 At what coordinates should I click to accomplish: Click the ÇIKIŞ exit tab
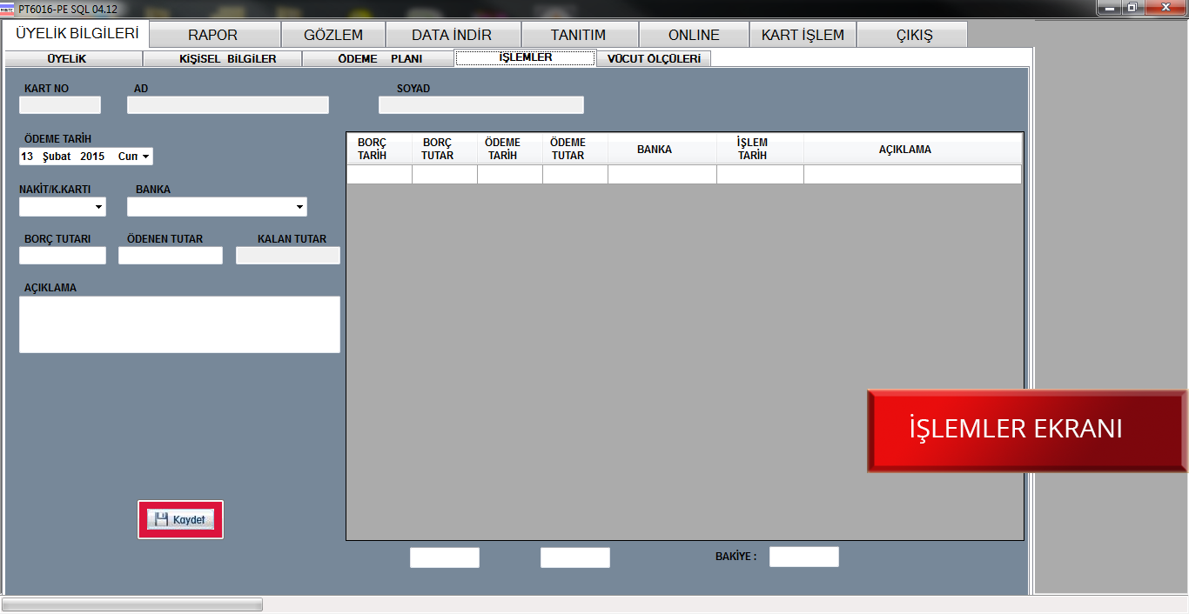click(914, 35)
